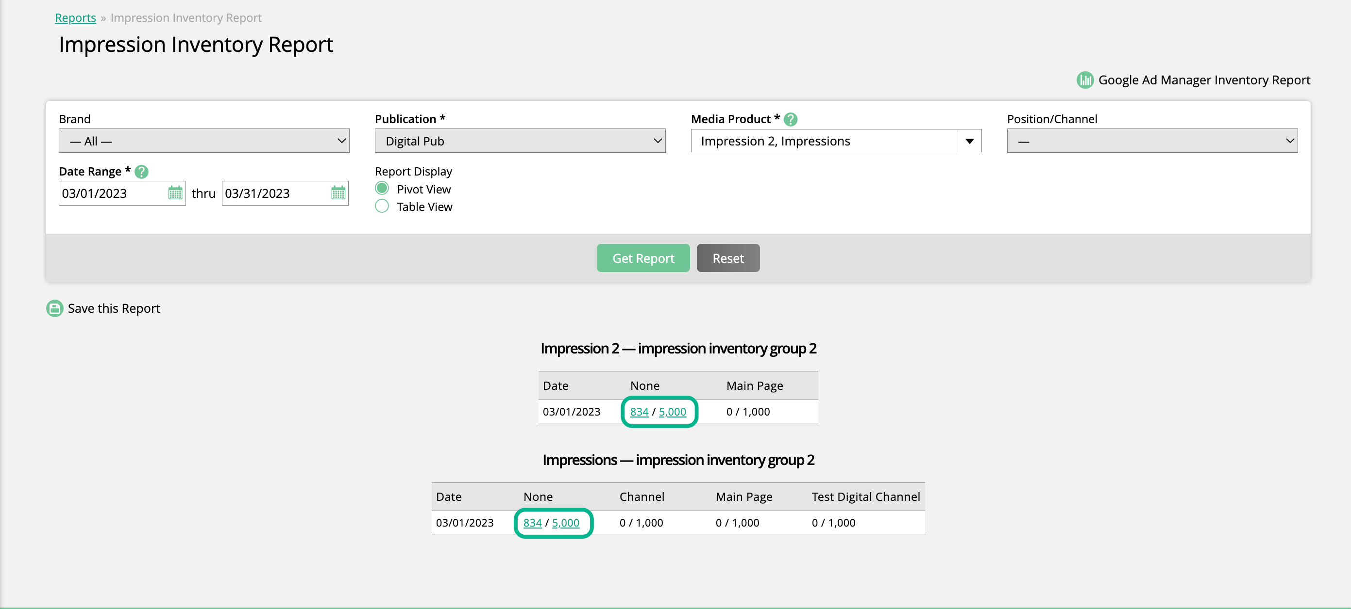Image resolution: width=1351 pixels, height=609 pixels.
Task: Click Impression 2 — impression inventory group 2 title
Action: [678, 348]
